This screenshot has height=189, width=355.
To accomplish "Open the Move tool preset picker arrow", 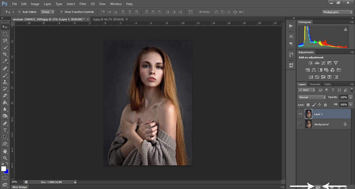I will (x=13, y=12).
